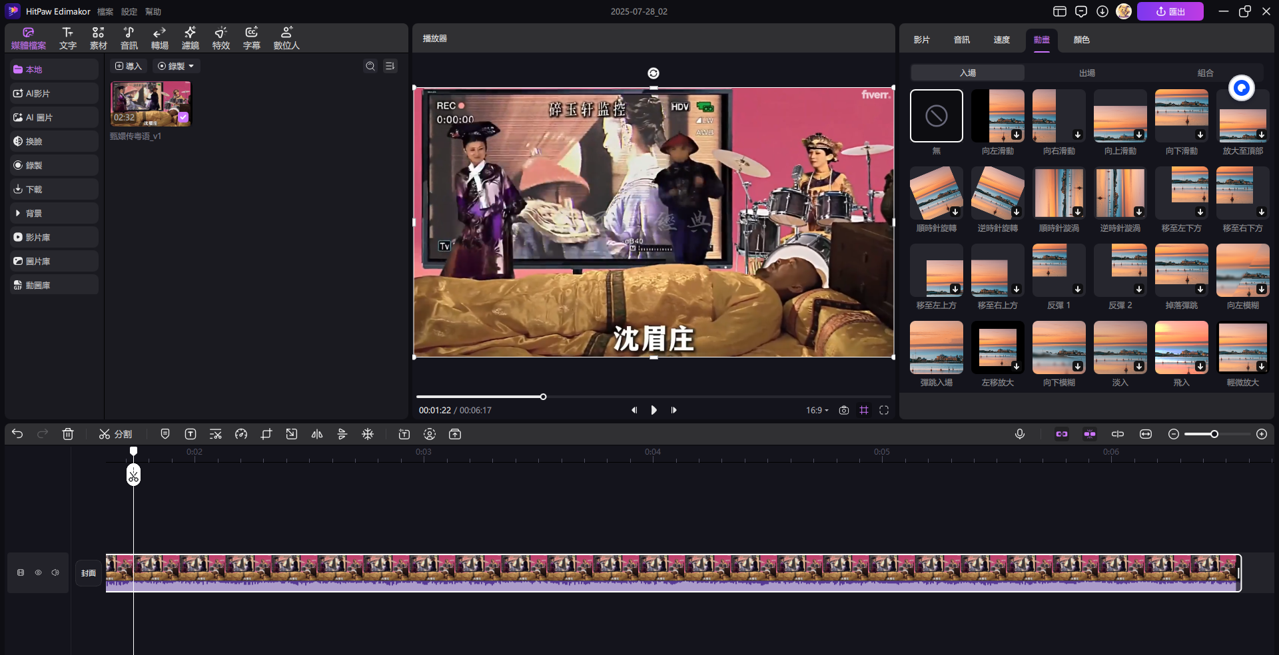
Task: Click the speed gauge icon
Action: click(x=241, y=434)
